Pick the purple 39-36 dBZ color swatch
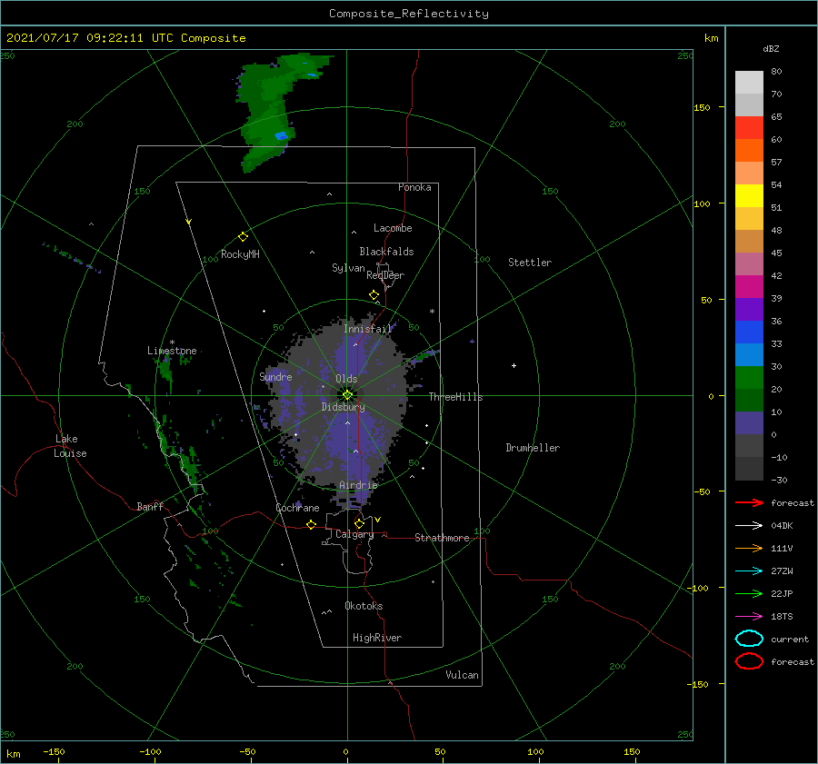Screen dimensions: 818x764 click(x=749, y=310)
